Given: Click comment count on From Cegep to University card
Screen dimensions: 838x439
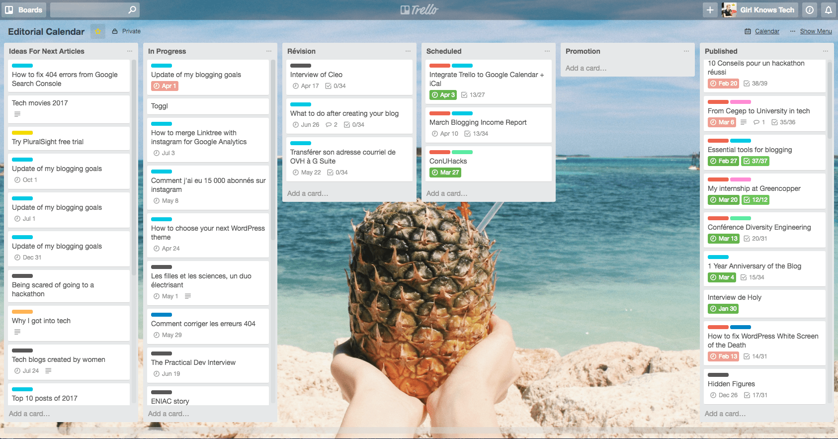Looking at the screenshot, I should point(759,122).
